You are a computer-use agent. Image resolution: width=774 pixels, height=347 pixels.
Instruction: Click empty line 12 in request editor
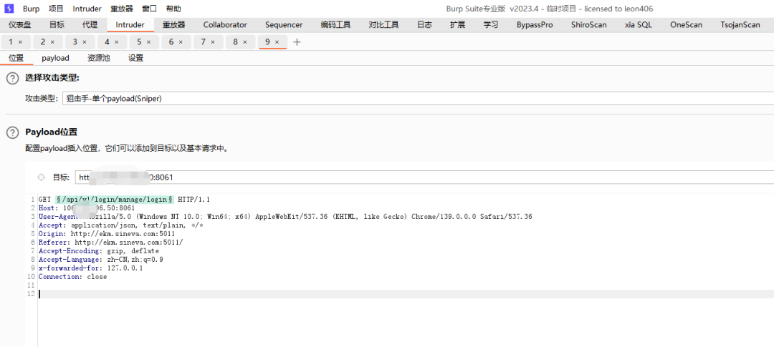(406, 294)
